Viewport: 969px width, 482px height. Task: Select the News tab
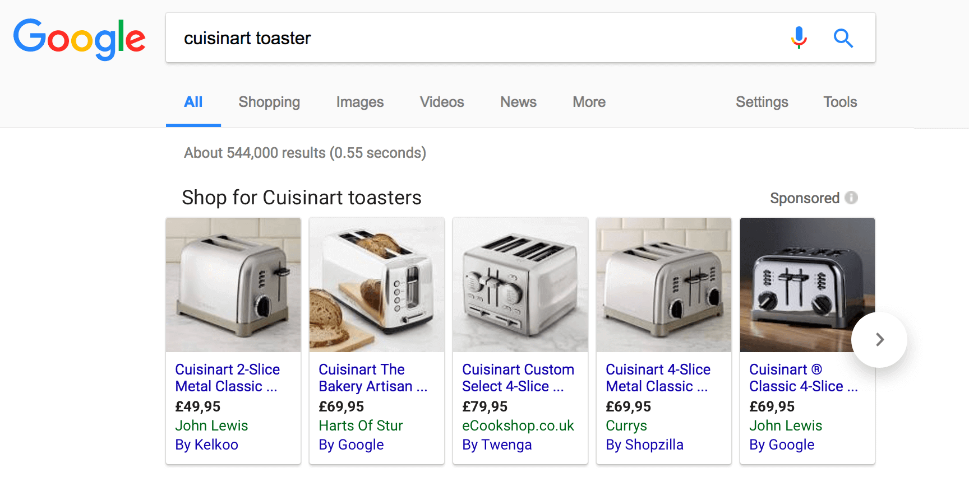tap(518, 102)
